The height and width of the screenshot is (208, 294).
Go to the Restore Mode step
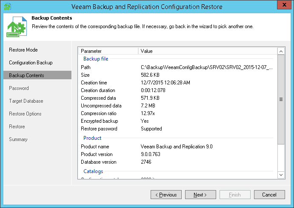coord(23,50)
